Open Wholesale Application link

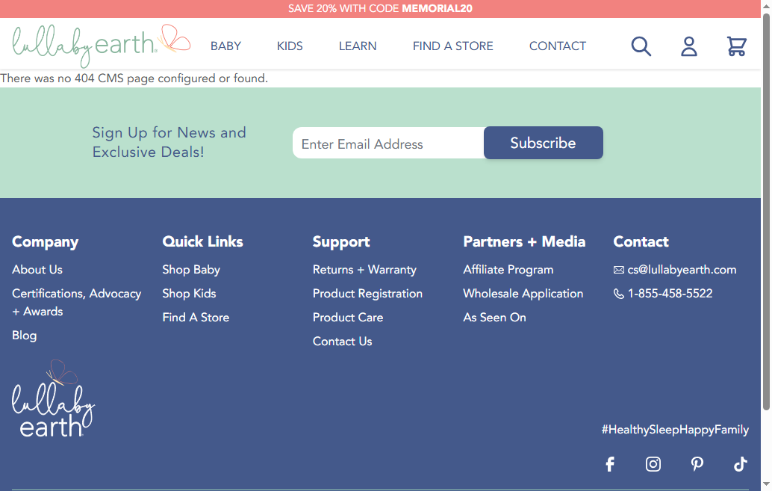[523, 293]
